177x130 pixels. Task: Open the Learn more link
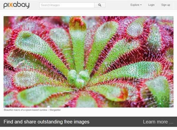tap(158, 122)
